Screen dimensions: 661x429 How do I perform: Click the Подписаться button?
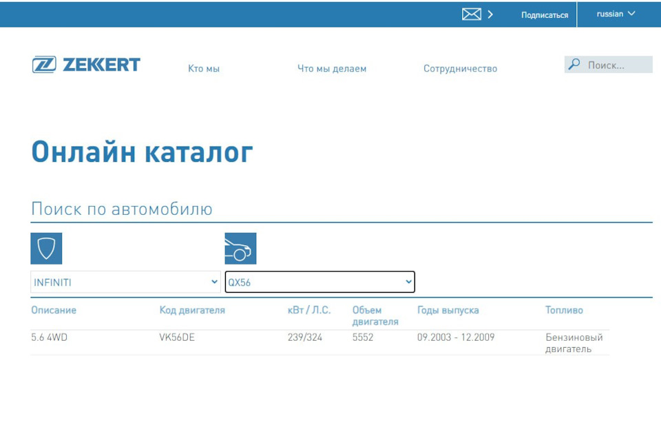click(x=545, y=14)
